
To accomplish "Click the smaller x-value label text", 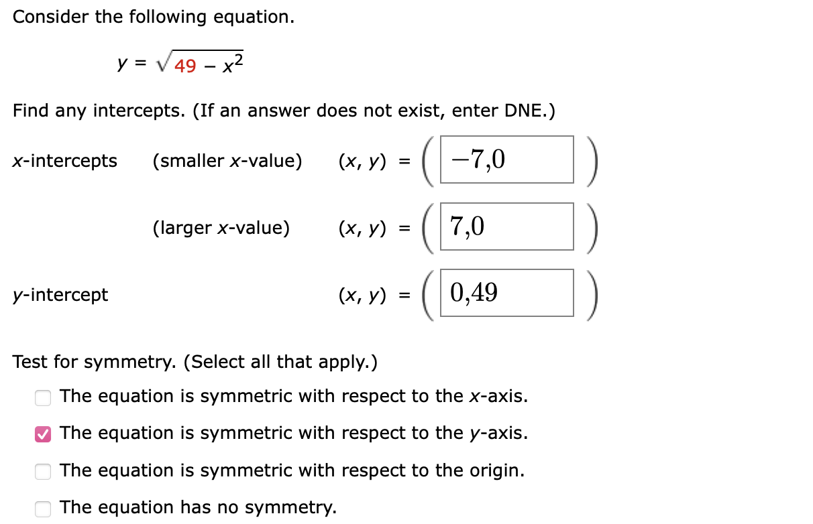I will click(x=227, y=160).
